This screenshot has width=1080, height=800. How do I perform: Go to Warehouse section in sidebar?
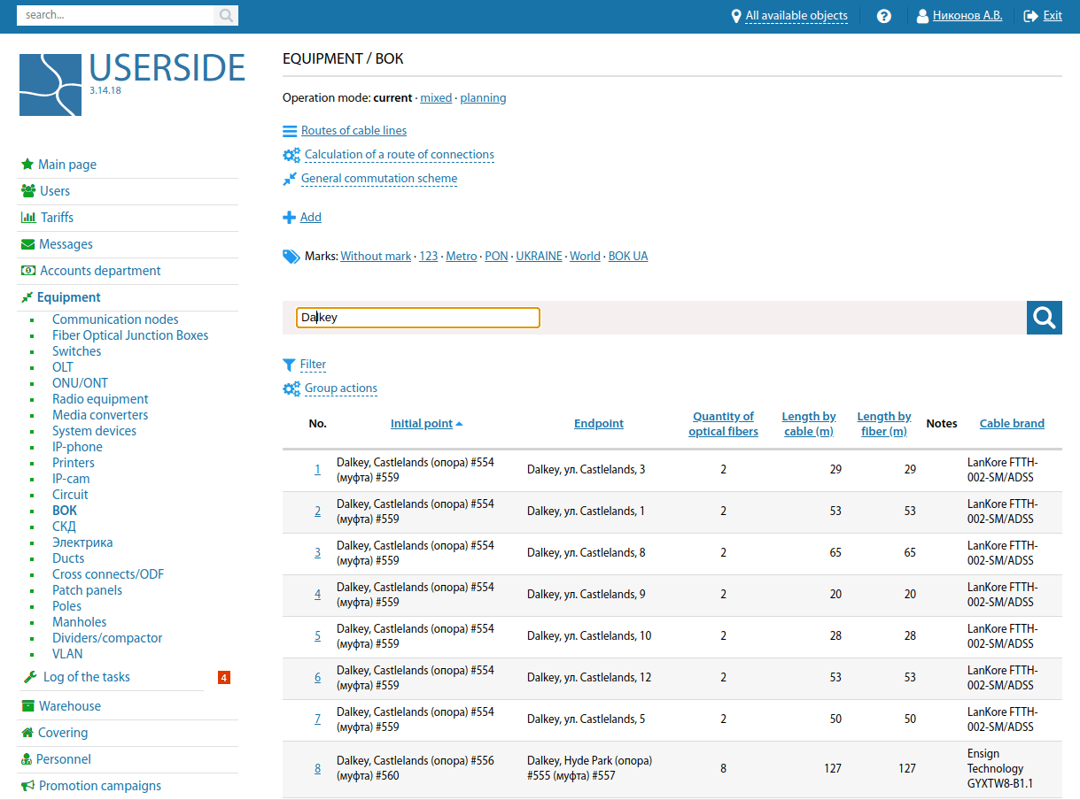pyautogui.click(x=69, y=706)
